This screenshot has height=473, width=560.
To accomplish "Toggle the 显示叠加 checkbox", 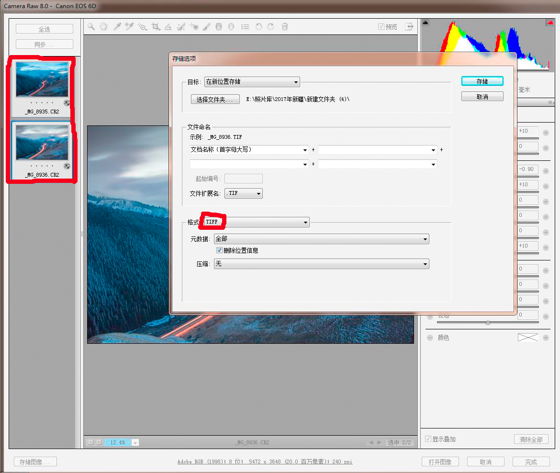I will pyautogui.click(x=428, y=439).
